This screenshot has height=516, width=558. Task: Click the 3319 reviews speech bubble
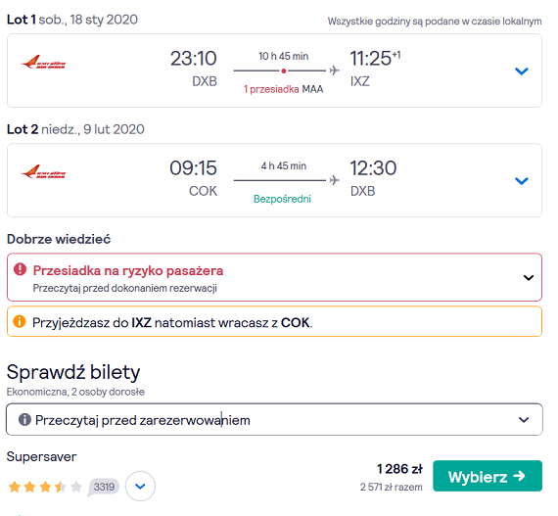point(103,487)
